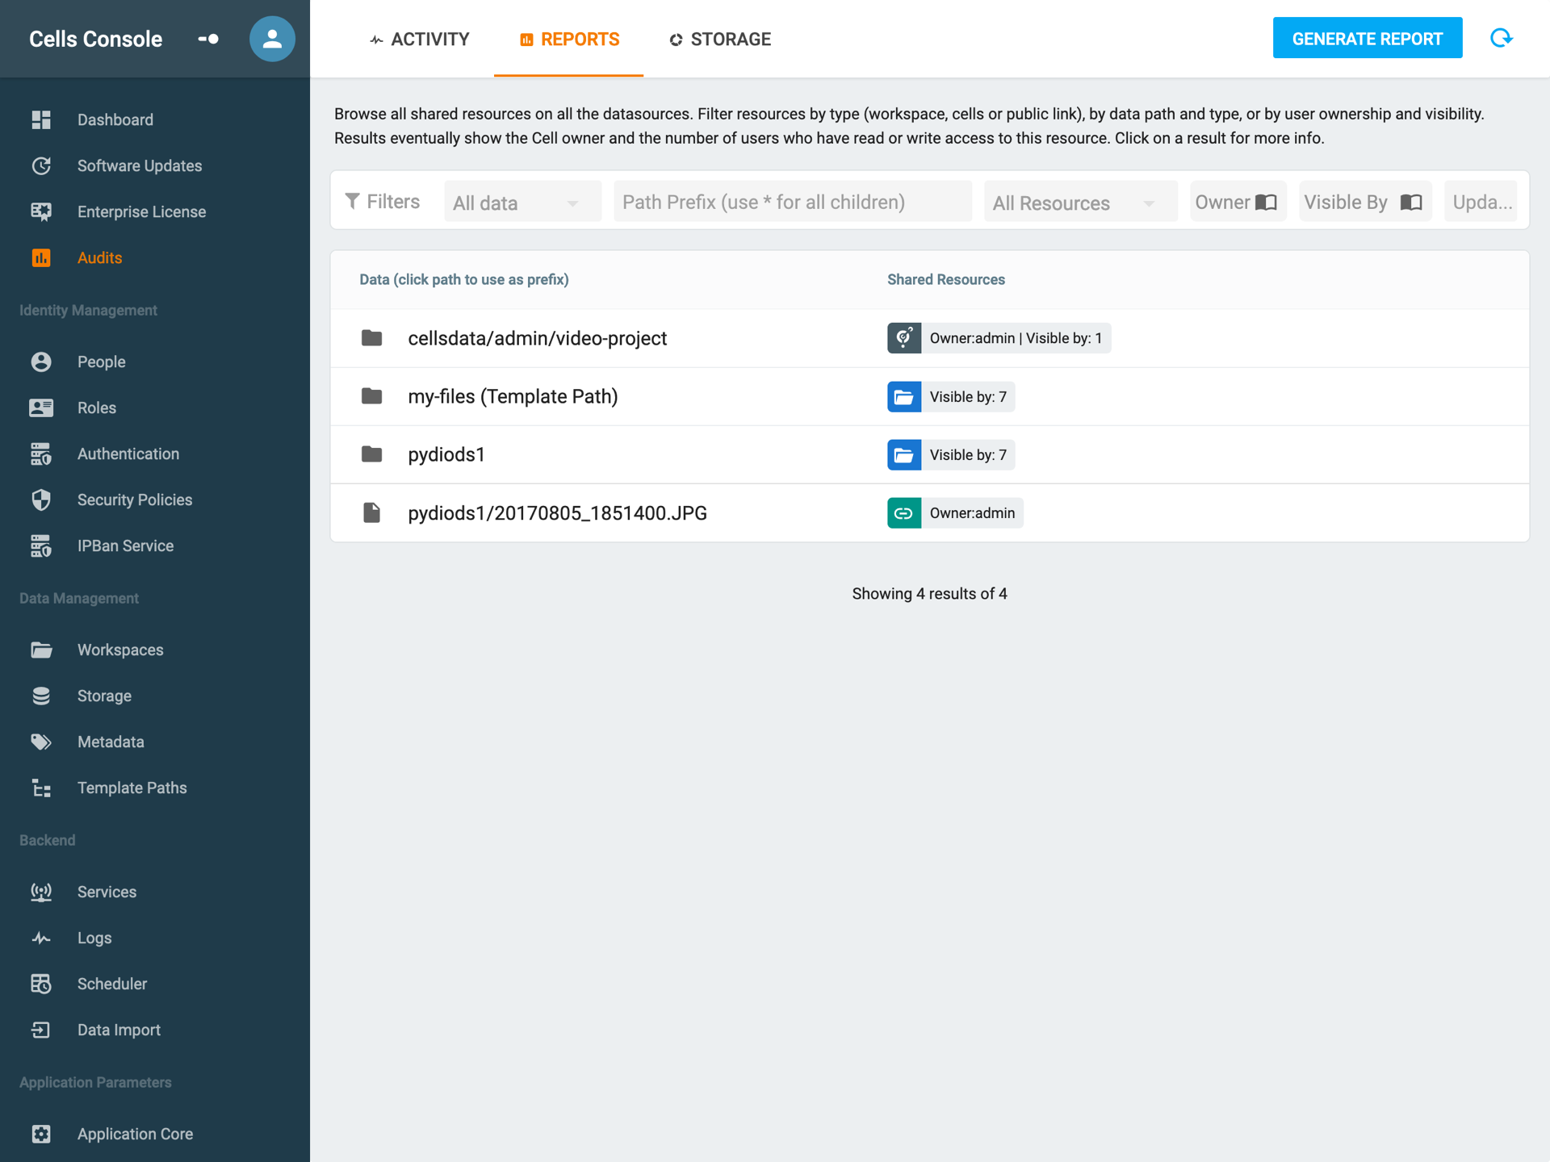Go to Workspaces in Data Management

click(x=155, y=650)
